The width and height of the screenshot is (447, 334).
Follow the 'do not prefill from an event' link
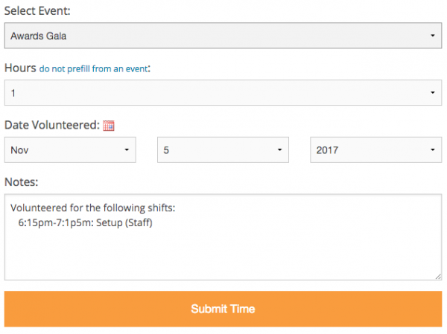tap(94, 69)
